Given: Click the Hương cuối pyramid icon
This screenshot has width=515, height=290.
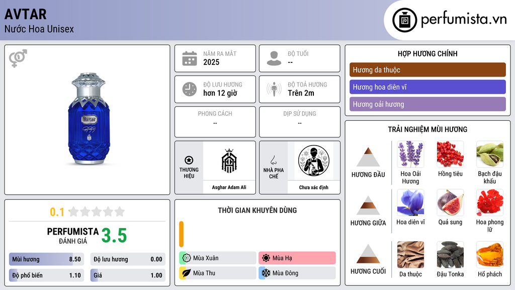Looking at the screenshot, I should pos(368,254).
